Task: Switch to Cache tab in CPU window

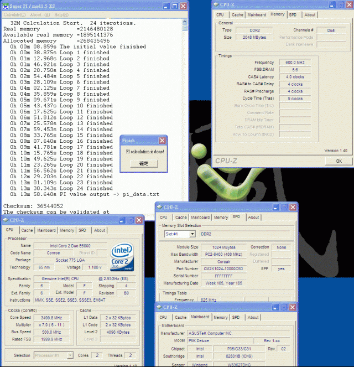Action: (27, 230)
